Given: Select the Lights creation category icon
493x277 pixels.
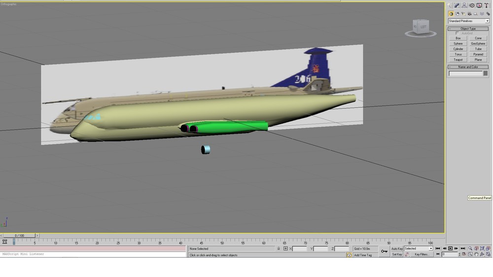Looking at the screenshot, I should pyautogui.click(x=463, y=14).
